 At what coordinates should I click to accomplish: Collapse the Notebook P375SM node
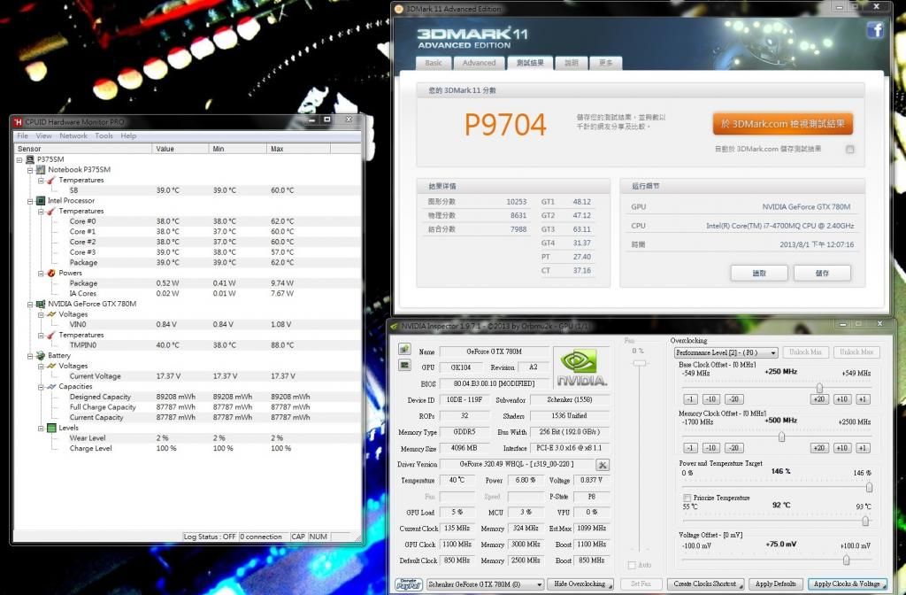30,170
